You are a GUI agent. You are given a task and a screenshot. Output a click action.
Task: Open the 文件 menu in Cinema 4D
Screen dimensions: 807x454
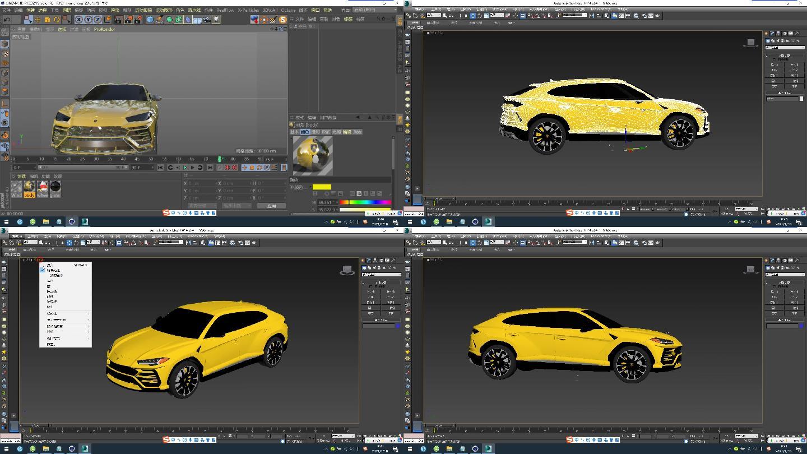tap(7, 10)
